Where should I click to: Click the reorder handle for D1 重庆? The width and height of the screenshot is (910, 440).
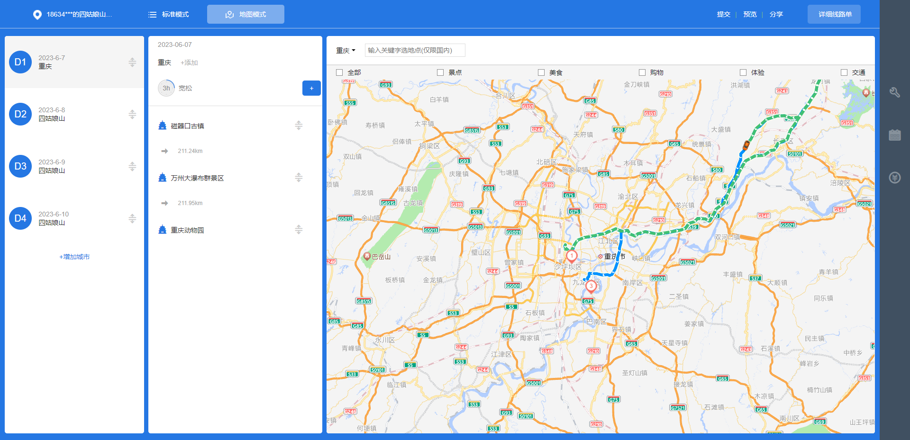pyautogui.click(x=132, y=62)
